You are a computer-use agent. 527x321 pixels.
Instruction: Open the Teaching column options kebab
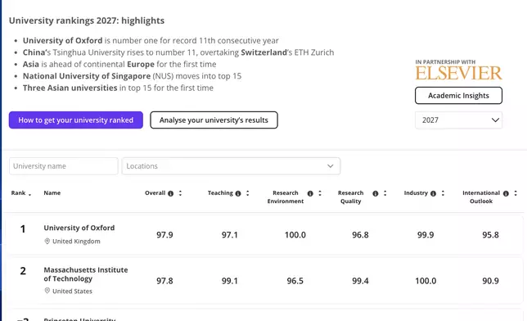coord(248,193)
